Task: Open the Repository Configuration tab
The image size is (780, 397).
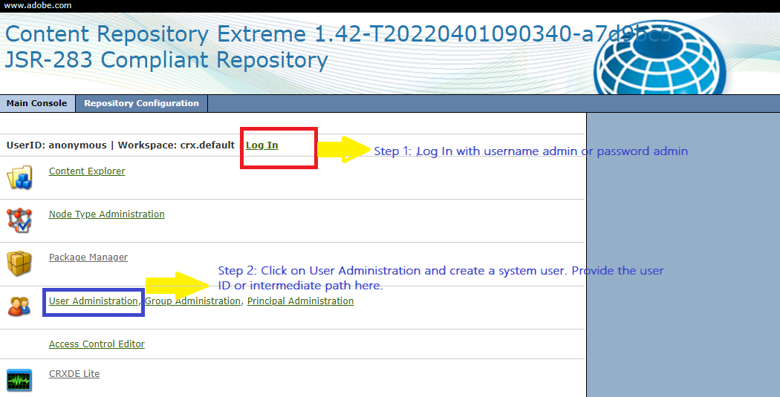Action: tap(142, 103)
